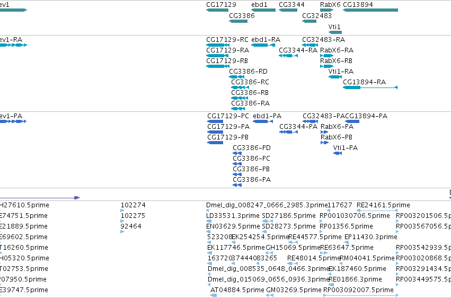Select label RM04041.5prime
Image resolution: width=451 pixels, height=298 pixels.
click(367, 258)
